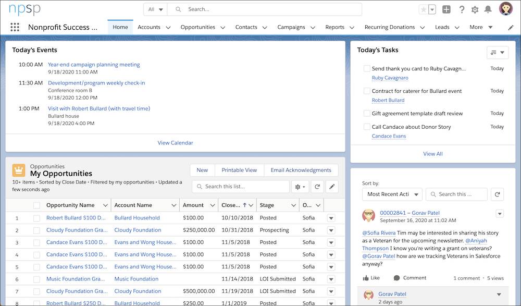
Task: Click the global Search field
Action: 265,9
